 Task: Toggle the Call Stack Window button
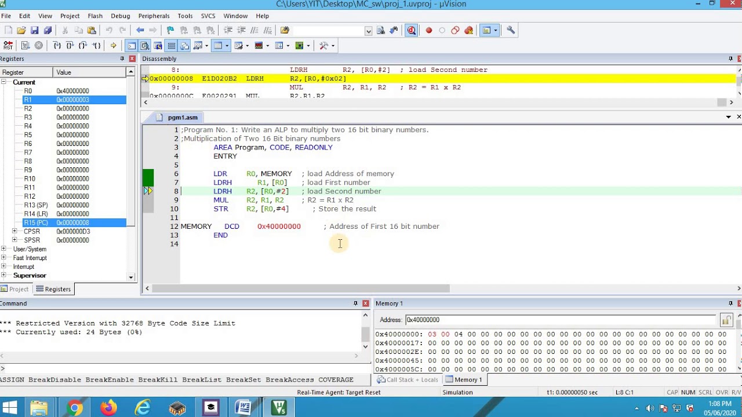[x=185, y=45]
